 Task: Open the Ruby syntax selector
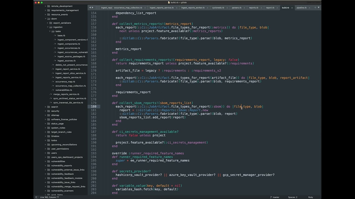point(311,197)
